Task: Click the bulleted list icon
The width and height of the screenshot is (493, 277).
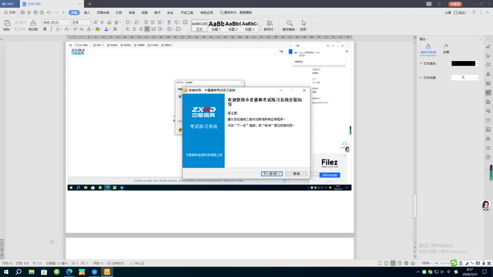Action: point(128,22)
